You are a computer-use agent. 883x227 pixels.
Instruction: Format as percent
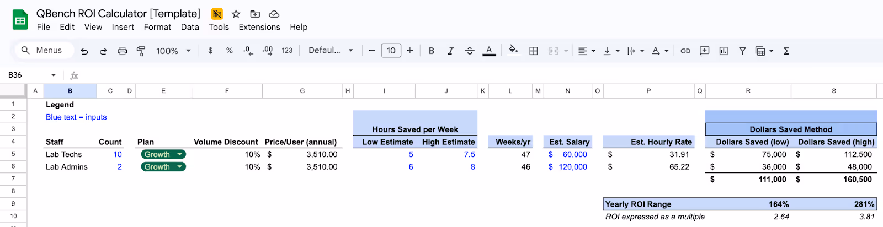(230, 50)
